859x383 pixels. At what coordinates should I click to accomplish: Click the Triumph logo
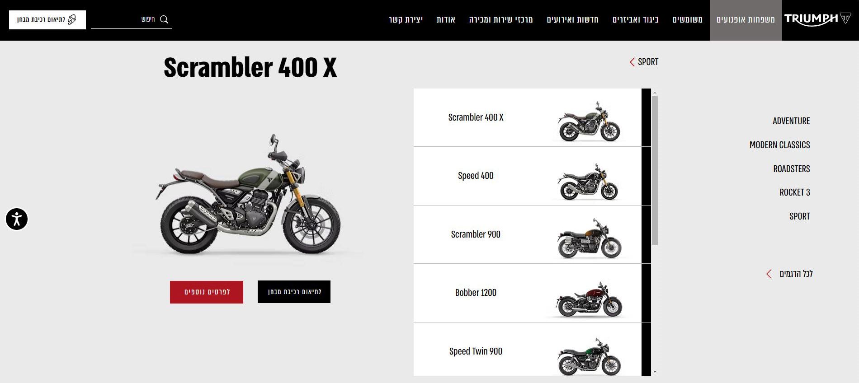[x=817, y=19]
